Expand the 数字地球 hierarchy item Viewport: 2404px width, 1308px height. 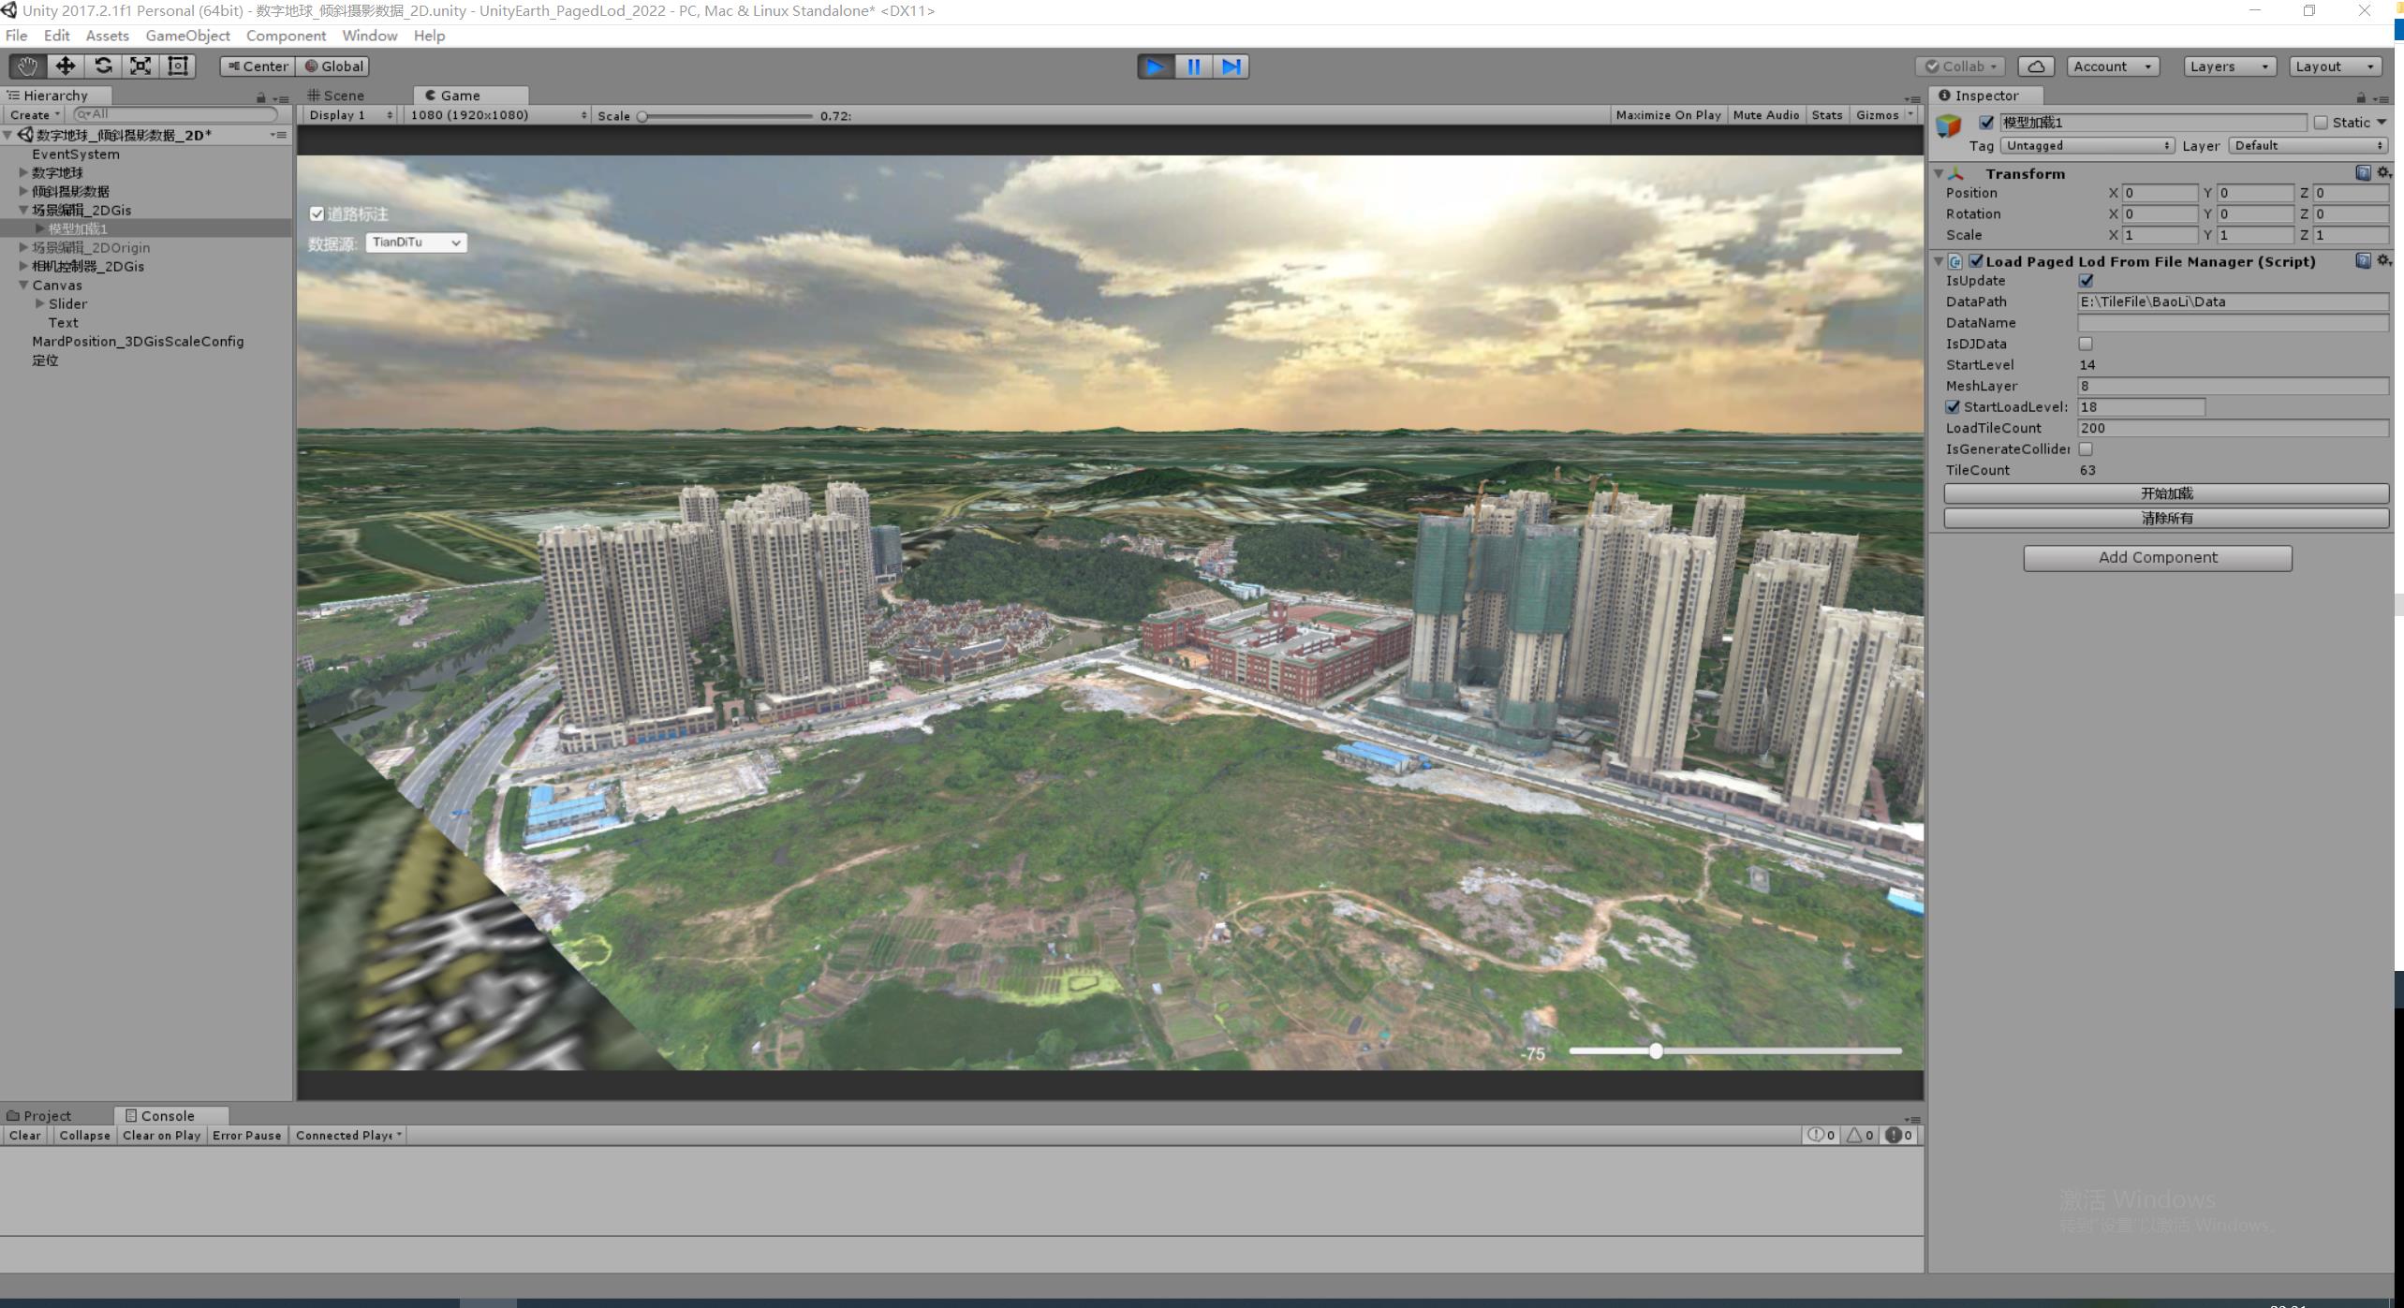click(x=23, y=172)
